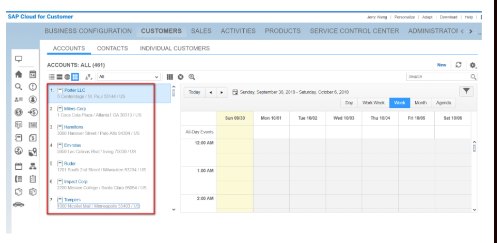Click the magnifier icon in left sidebar
This screenshot has width=497, height=243.
tap(18, 86)
